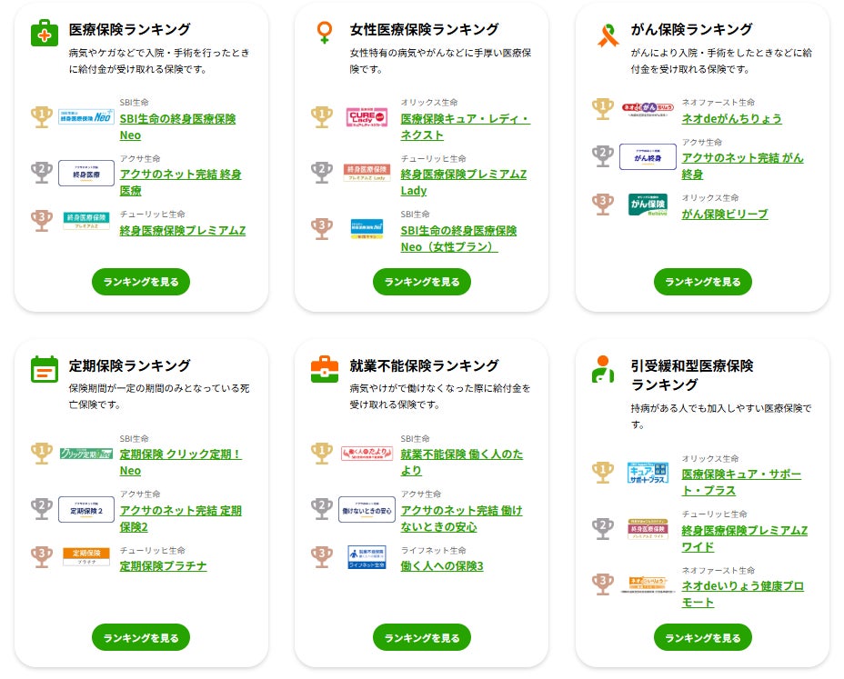Click the person icon for 引受緩和型医療保険
This screenshot has height=679, width=844.
pyautogui.click(x=603, y=369)
